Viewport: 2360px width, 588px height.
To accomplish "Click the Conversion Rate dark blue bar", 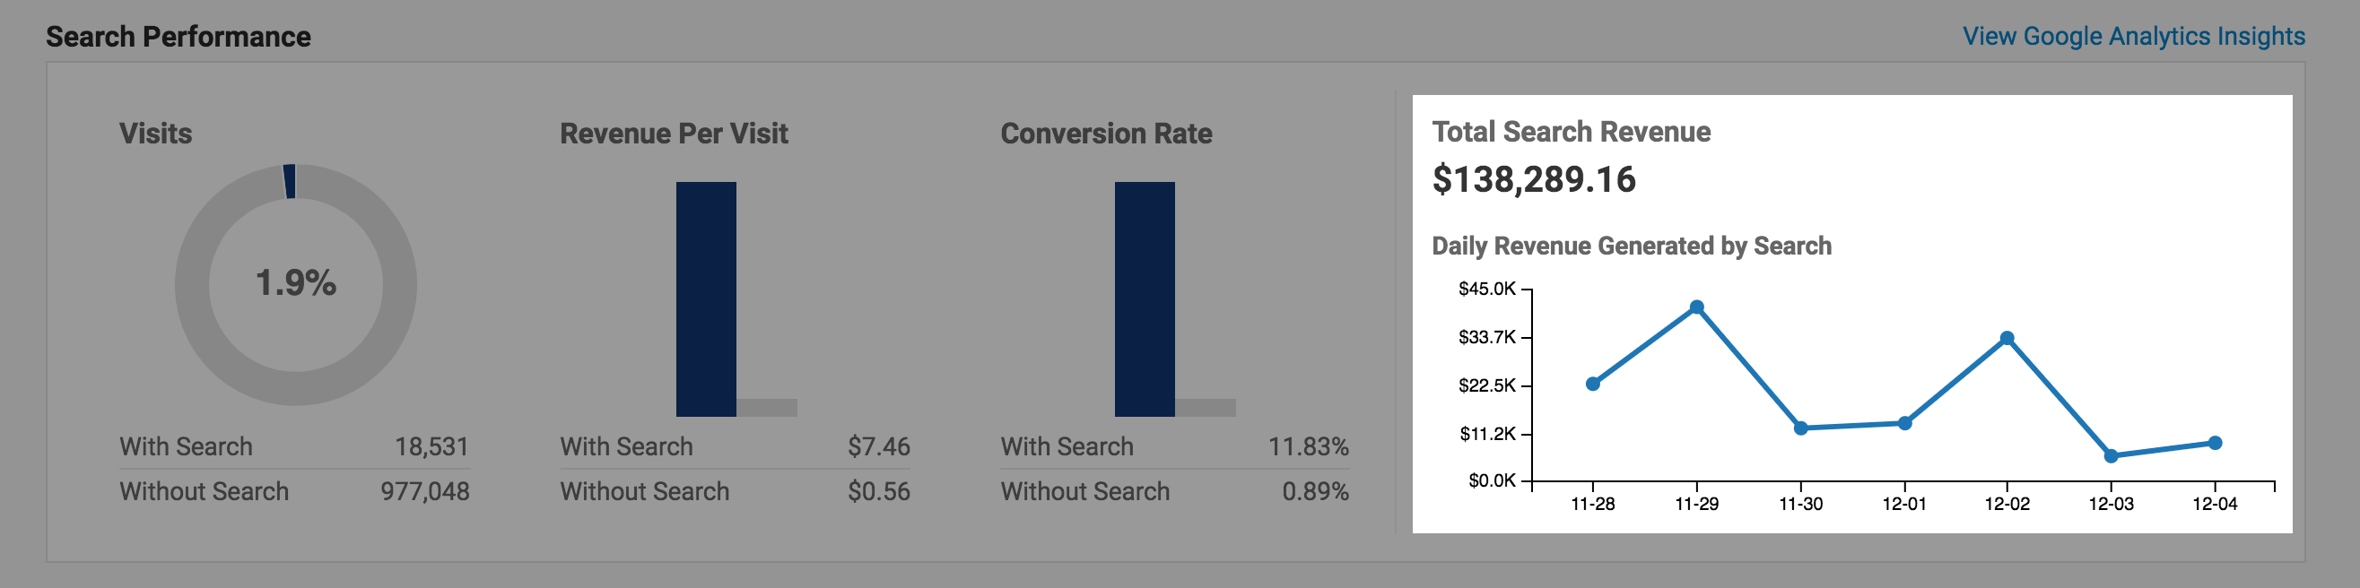I will 1145,298.
